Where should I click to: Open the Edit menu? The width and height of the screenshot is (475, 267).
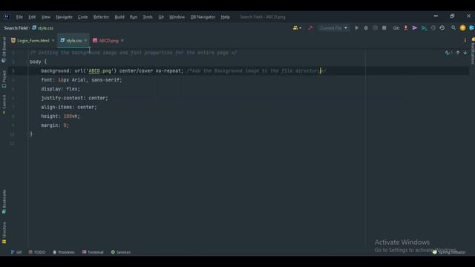click(x=32, y=17)
